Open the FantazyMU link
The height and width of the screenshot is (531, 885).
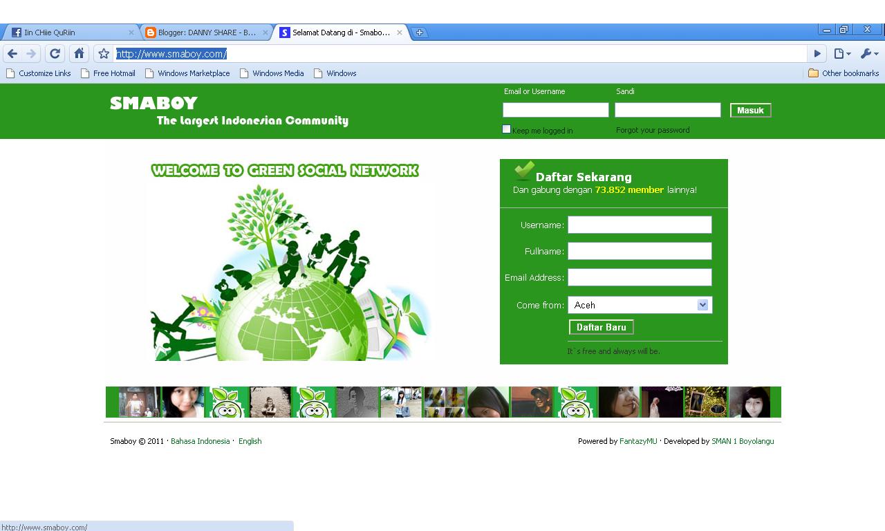pos(638,441)
